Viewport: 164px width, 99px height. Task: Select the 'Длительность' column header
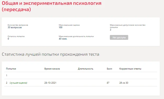pos(85,69)
